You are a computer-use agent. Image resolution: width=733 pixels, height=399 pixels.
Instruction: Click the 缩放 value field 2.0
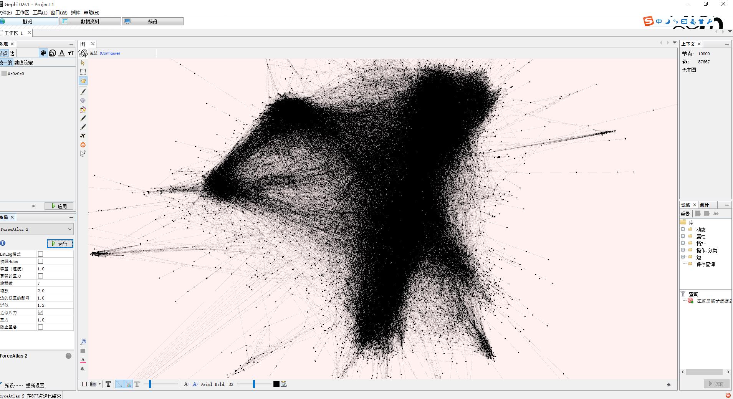point(55,291)
